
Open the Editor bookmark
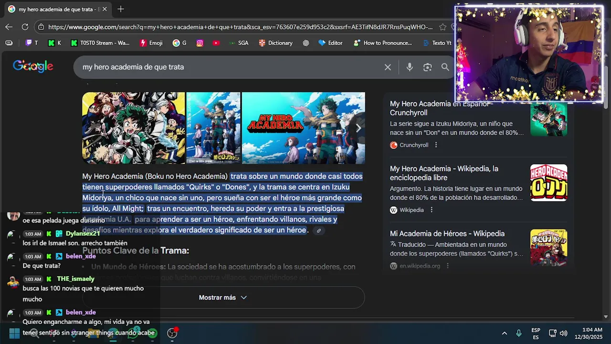(x=330, y=43)
